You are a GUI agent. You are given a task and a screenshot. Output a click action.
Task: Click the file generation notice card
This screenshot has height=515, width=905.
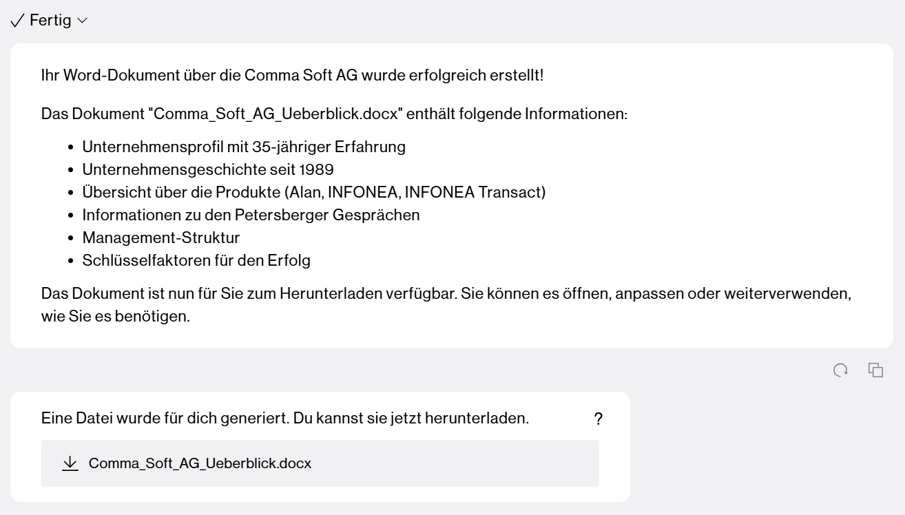coord(320,448)
